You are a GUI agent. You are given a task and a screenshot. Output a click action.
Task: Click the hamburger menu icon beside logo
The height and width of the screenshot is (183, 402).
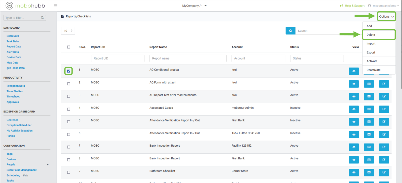tap(56, 6)
